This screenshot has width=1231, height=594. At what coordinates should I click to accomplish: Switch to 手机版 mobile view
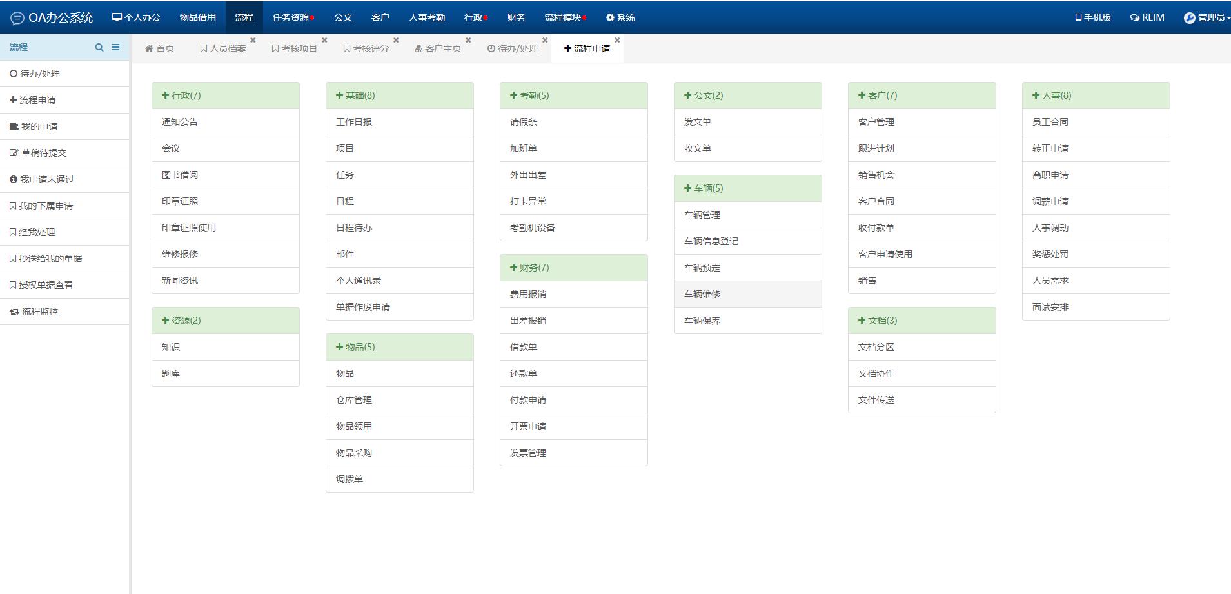tap(1093, 17)
